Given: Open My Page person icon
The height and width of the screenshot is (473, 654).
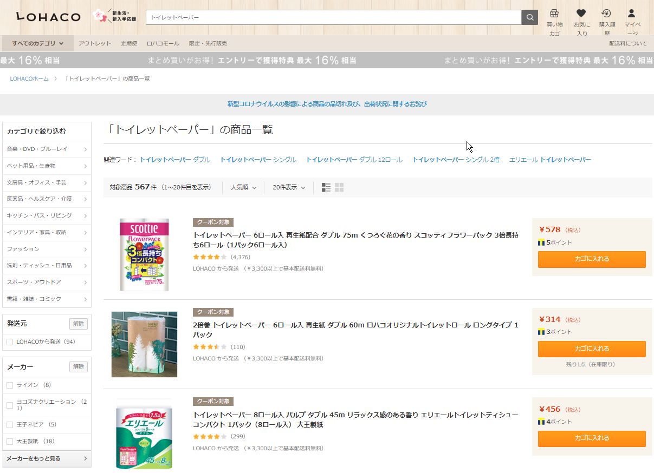Looking at the screenshot, I should [631, 14].
